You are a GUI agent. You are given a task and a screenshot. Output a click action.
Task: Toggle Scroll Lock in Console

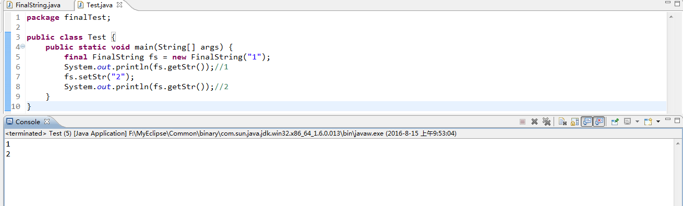pos(574,122)
